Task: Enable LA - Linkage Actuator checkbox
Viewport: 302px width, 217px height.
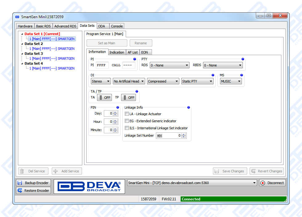Action: point(127,114)
